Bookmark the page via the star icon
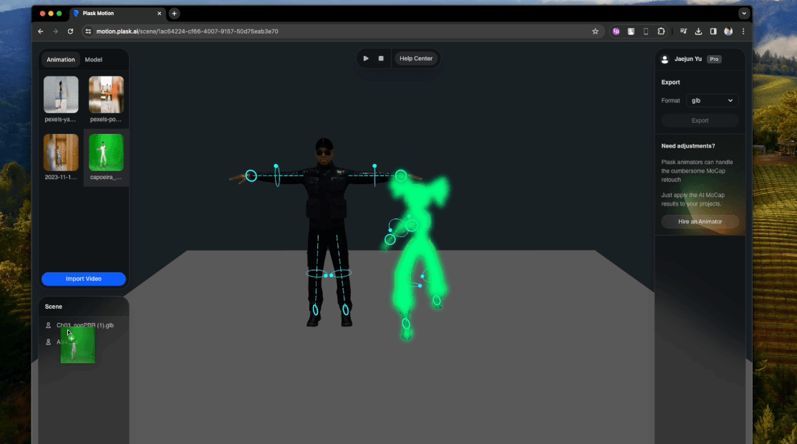Screen dimensions: 797x444 point(595,32)
